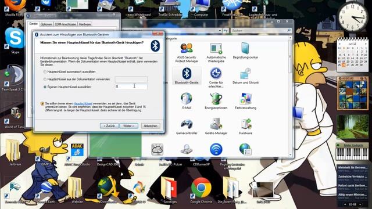Click the picture puzzle gadget
372x209 pixels.
click(x=352, y=93)
